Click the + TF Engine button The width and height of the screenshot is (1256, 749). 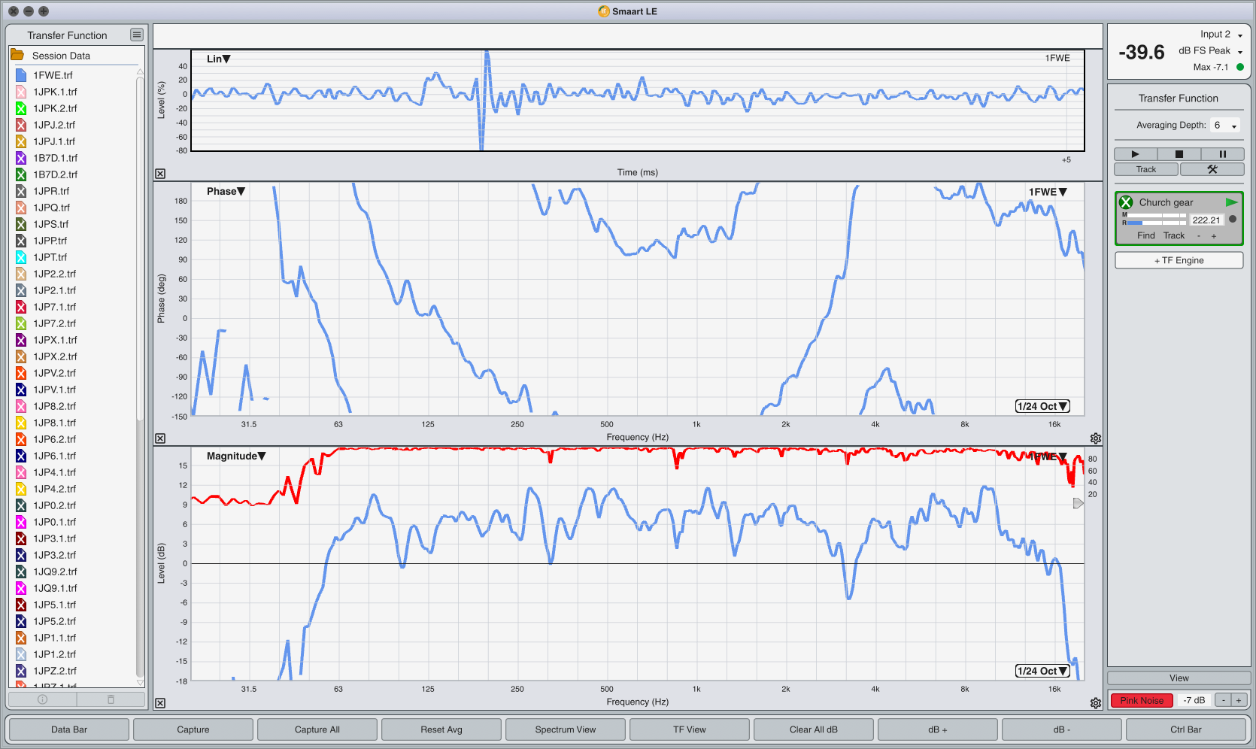click(1179, 260)
